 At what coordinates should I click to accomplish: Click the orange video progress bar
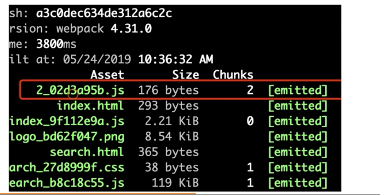pyautogui.click(x=98, y=194)
